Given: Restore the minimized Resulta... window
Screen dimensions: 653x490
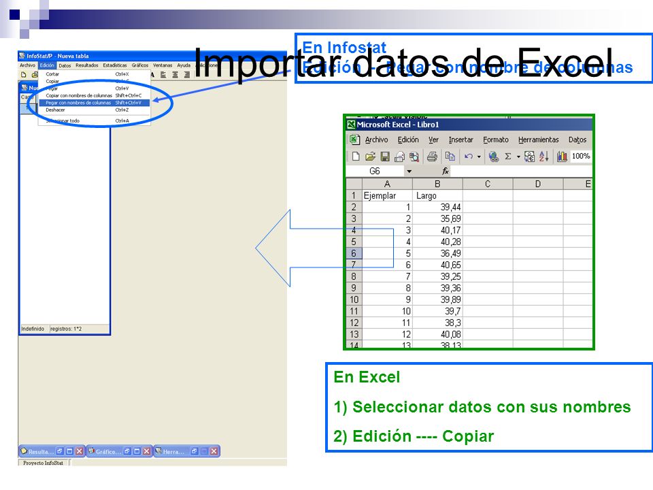Looking at the screenshot, I should [60, 451].
